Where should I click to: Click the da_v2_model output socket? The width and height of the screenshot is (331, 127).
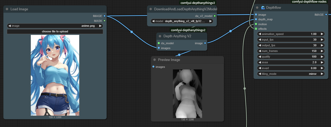pos(215,16)
